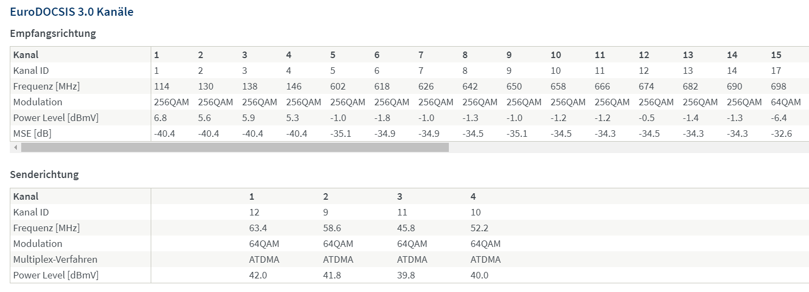Click the 602 frequency value of channel 5

pos(337,86)
